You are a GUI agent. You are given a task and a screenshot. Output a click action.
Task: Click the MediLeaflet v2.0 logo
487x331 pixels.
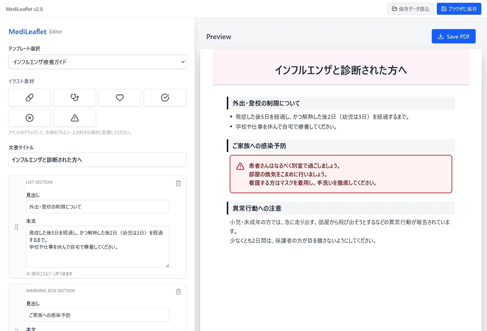click(x=24, y=9)
